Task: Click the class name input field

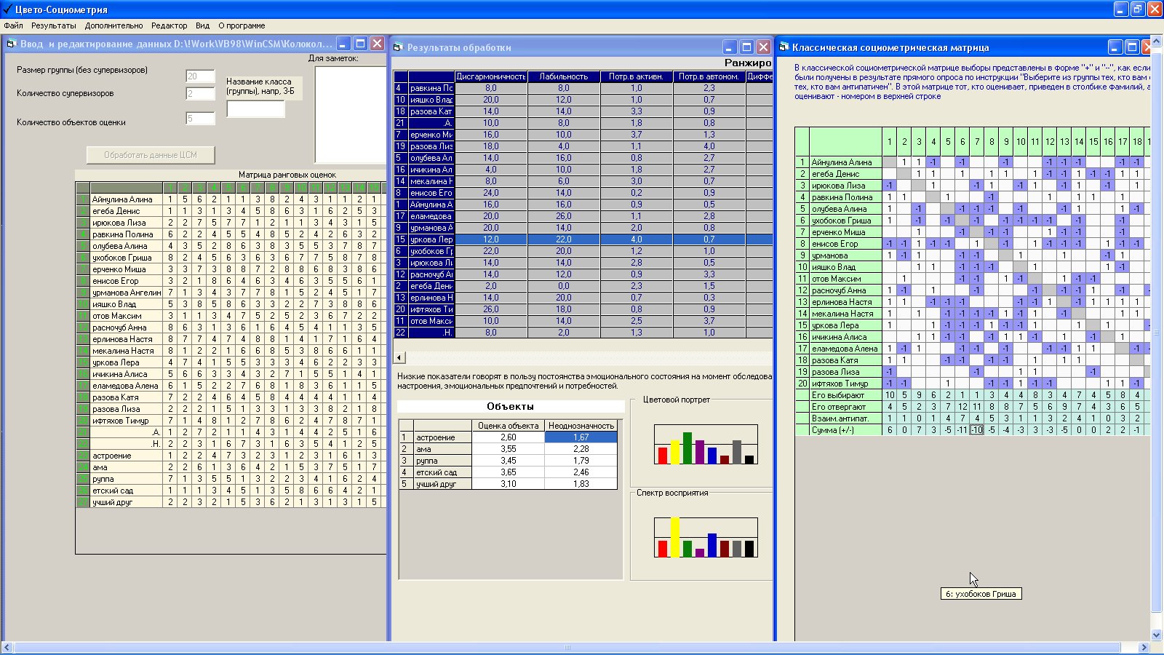Action: tap(255, 109)
